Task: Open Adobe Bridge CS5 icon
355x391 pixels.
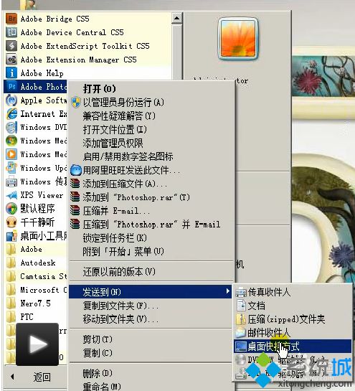Action: (11, 19)
